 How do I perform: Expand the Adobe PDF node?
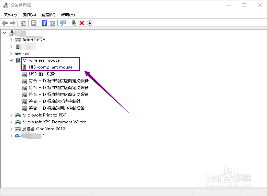point(11,40)
